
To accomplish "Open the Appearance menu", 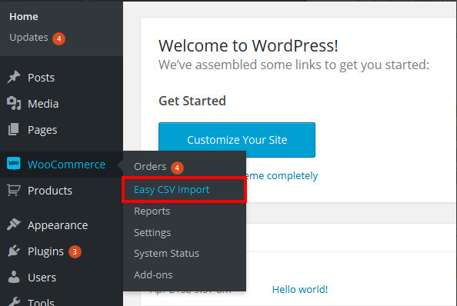I will (x=58, y=225).
